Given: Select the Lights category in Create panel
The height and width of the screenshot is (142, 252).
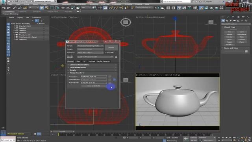Looking at the screenshot, I should 231,21.
